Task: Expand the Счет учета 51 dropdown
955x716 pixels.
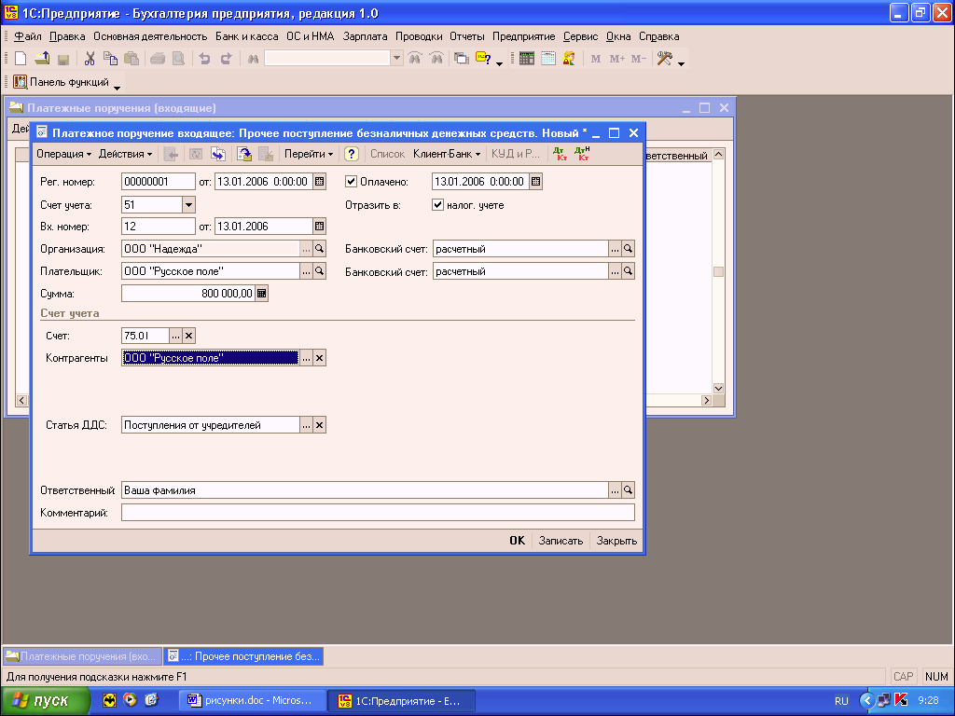Action: [x=188, y=205]
